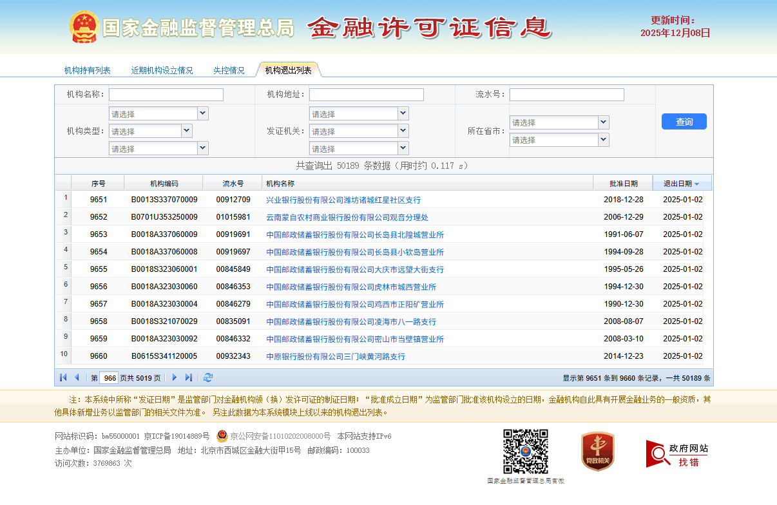Image resolution: width=777 pixels, height=505 pixels.
Task: Go to the previous page of results
Action: [x=77, y=377]
